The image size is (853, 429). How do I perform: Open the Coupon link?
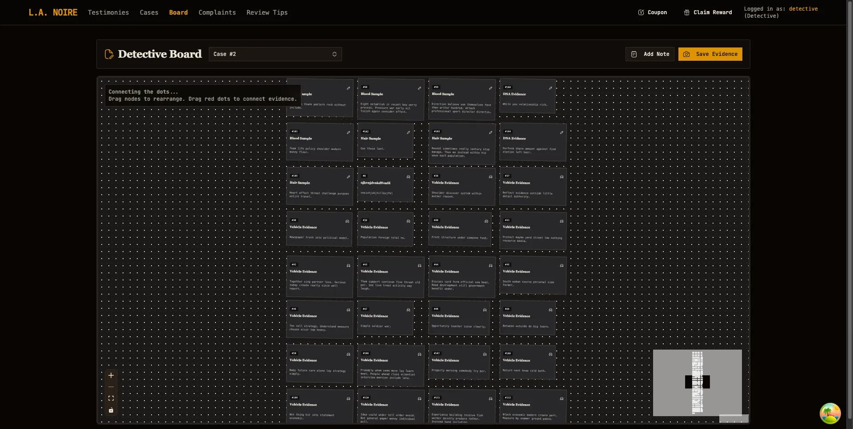tap(652, 12)
